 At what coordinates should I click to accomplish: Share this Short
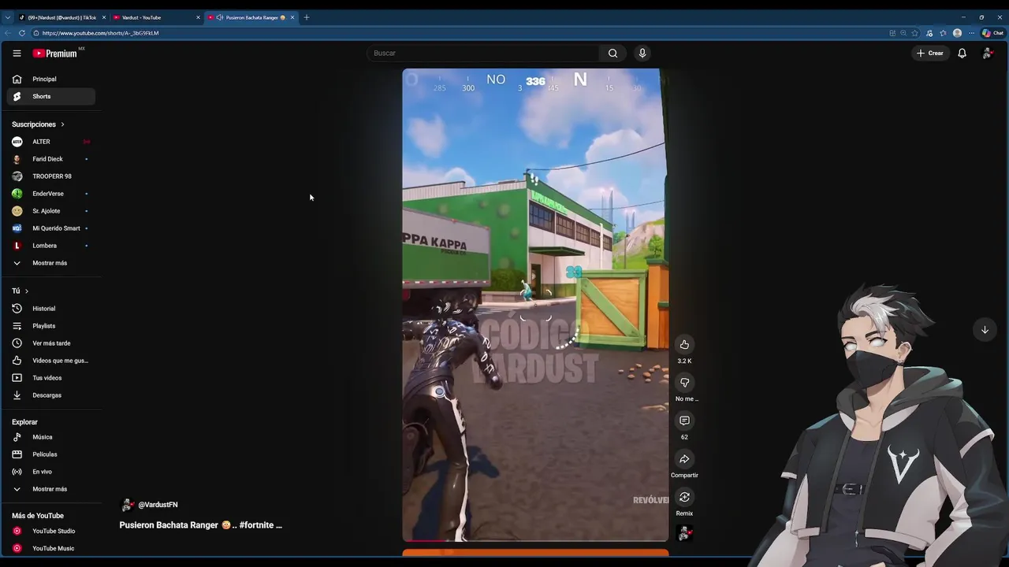coord(684,459)
